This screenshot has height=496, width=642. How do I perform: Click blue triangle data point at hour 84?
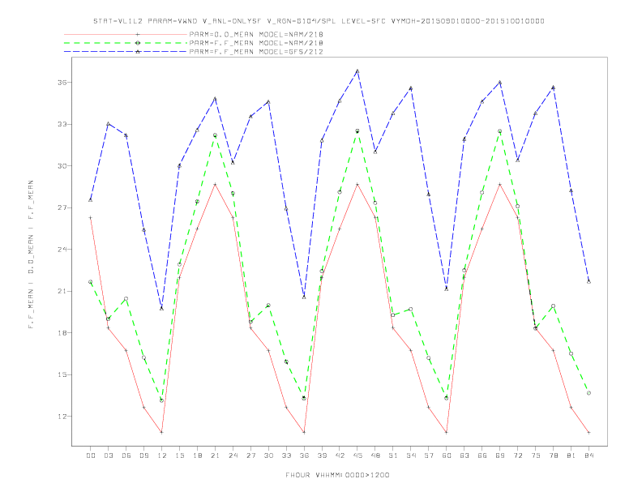point(588,281)
